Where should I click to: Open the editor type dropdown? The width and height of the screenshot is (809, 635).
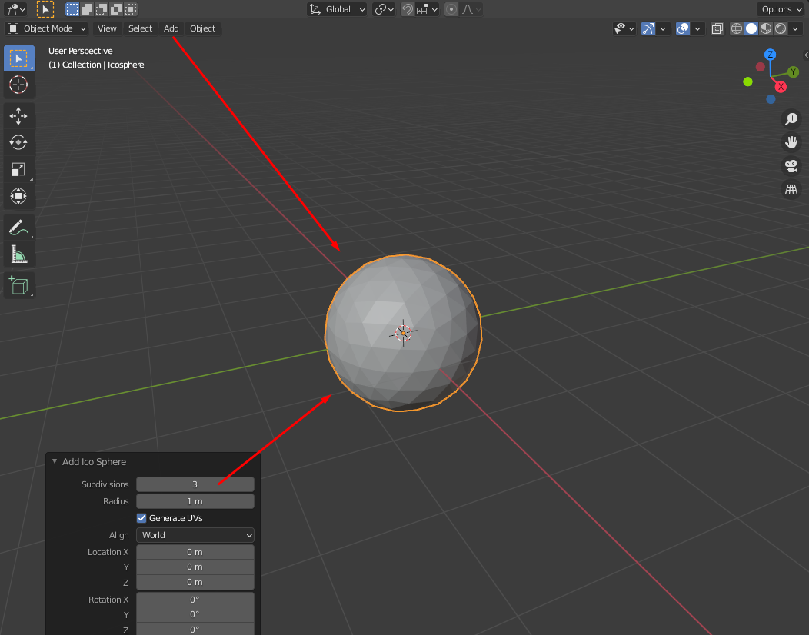tap(15, 9)
